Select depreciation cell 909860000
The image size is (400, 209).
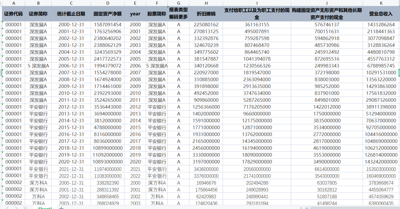coord(206,100)
